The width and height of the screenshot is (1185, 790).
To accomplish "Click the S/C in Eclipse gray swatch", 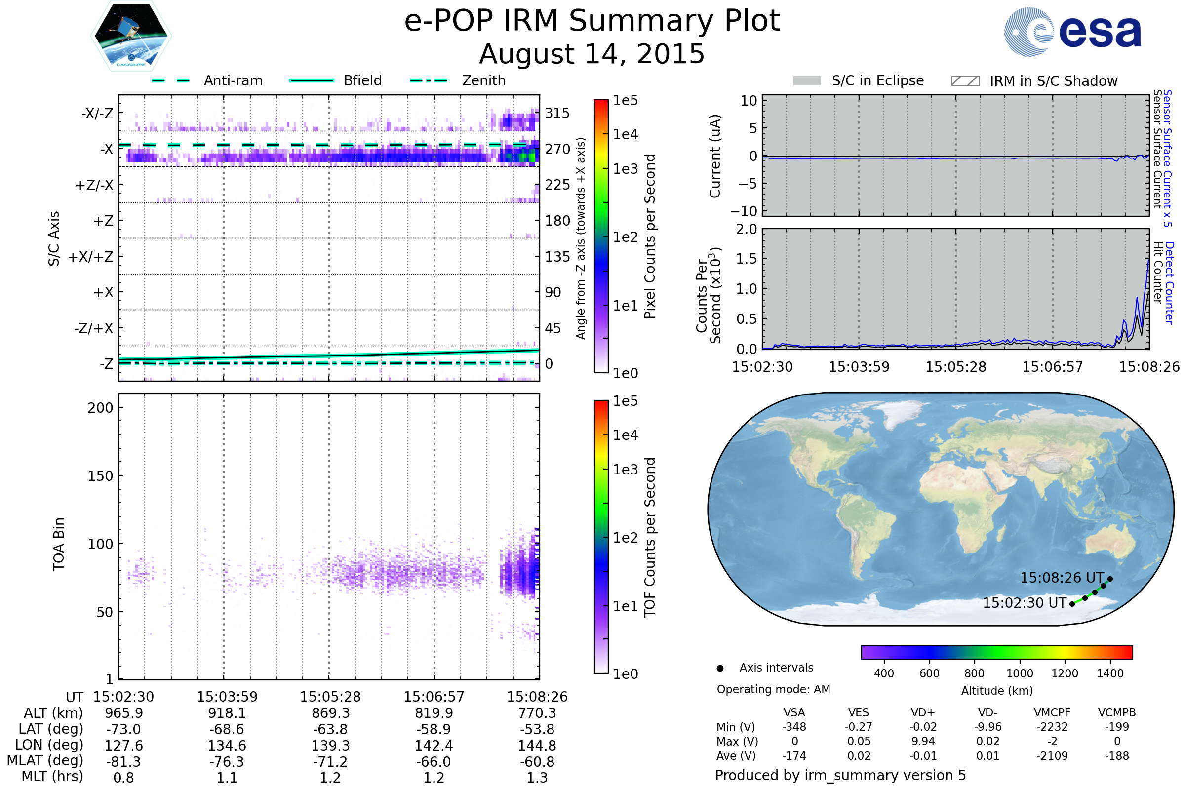I will coord(807,81).
